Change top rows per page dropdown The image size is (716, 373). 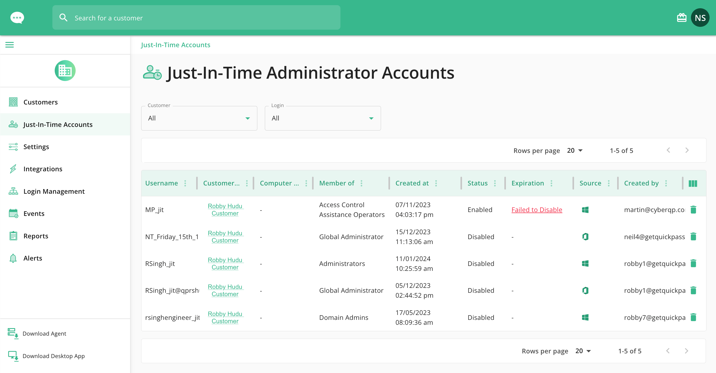pyautogui.click(x=575, y=151)
